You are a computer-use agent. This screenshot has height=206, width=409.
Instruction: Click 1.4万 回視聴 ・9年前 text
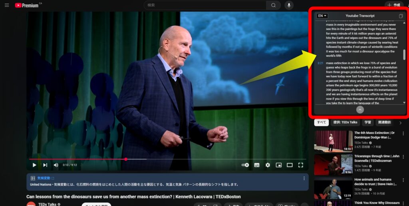[x=368, y=170]
